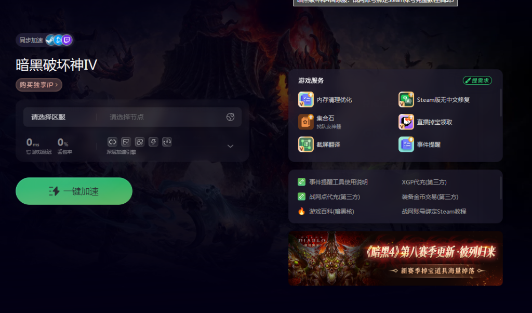This screenshot has width=532, height=313.
Task: Click the 0ms 游戏延迟 reading
Action: coord(38,146)
